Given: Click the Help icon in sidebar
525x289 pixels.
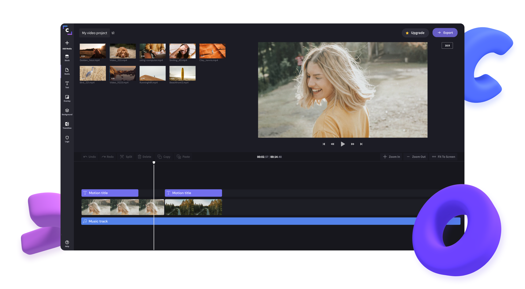Looking at the screenshot, I should (67, 242).
